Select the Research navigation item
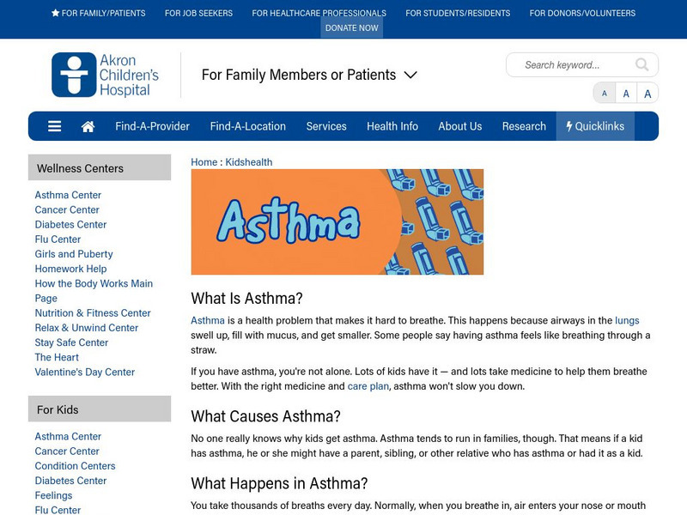The width and height of the screenshot is (687, 515). point(524,125)
